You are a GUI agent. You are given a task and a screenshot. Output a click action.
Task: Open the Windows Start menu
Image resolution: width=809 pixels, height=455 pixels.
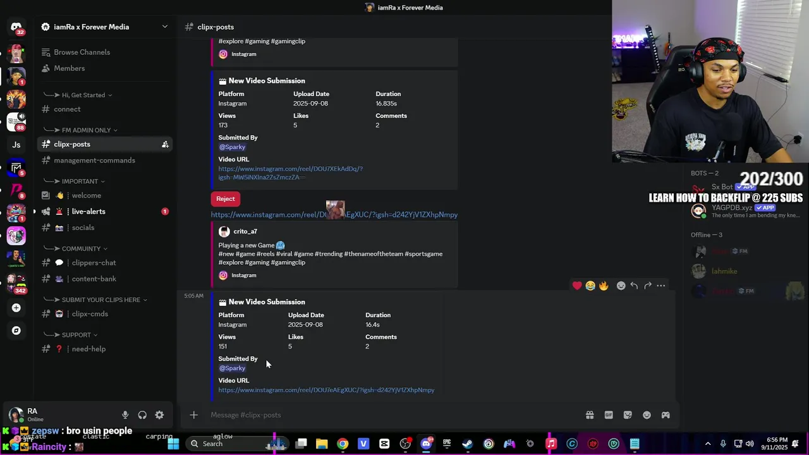click(x=173, y=444)
